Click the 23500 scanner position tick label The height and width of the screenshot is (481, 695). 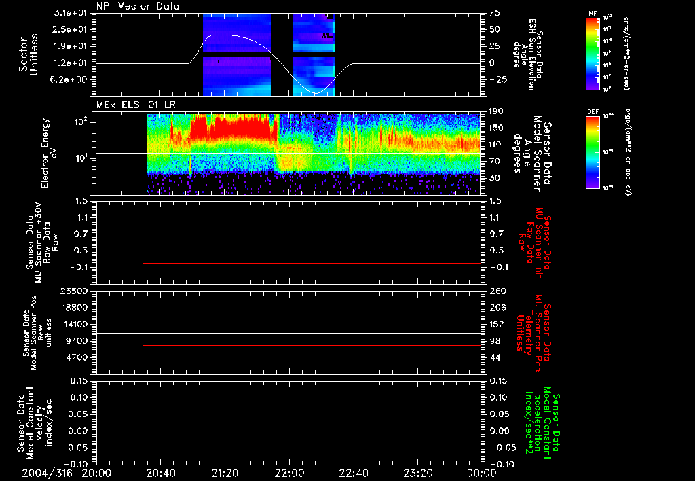[74, 291]
